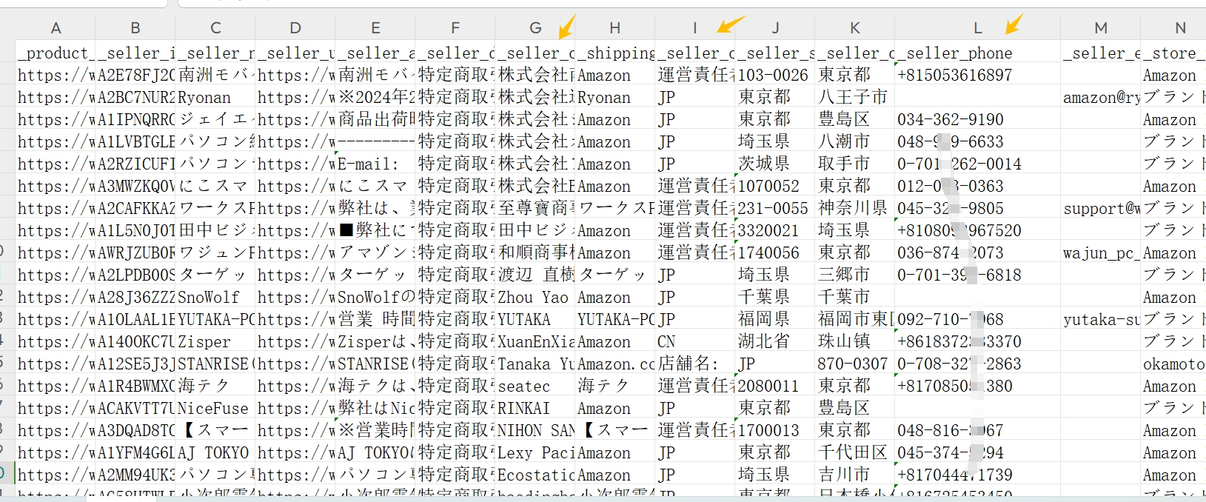Screen dimensions: 1206x502
Task: Click the "福岡県" prefecture cell
Action: (775, 319)
